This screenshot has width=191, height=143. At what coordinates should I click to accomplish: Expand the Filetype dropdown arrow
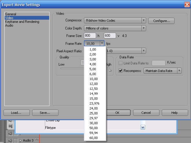coord(143,127)
